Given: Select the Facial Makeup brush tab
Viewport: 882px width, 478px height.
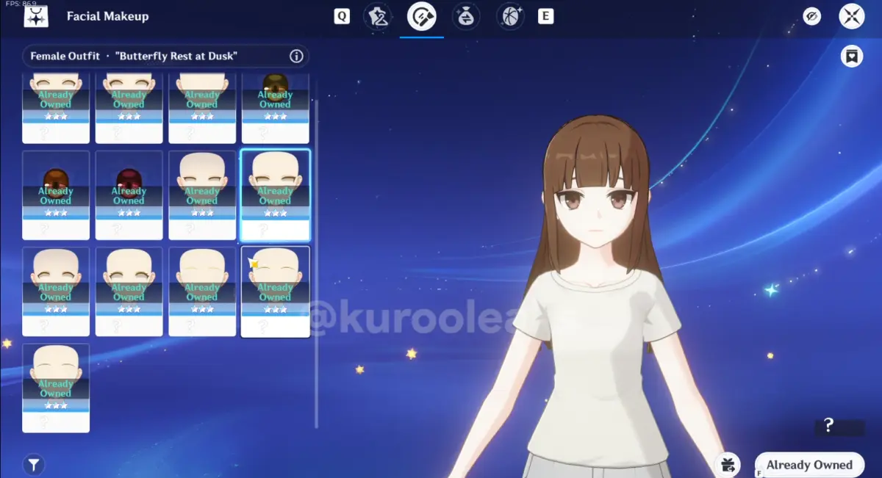Looking at the screenshot, I should (x=422, y=16).
